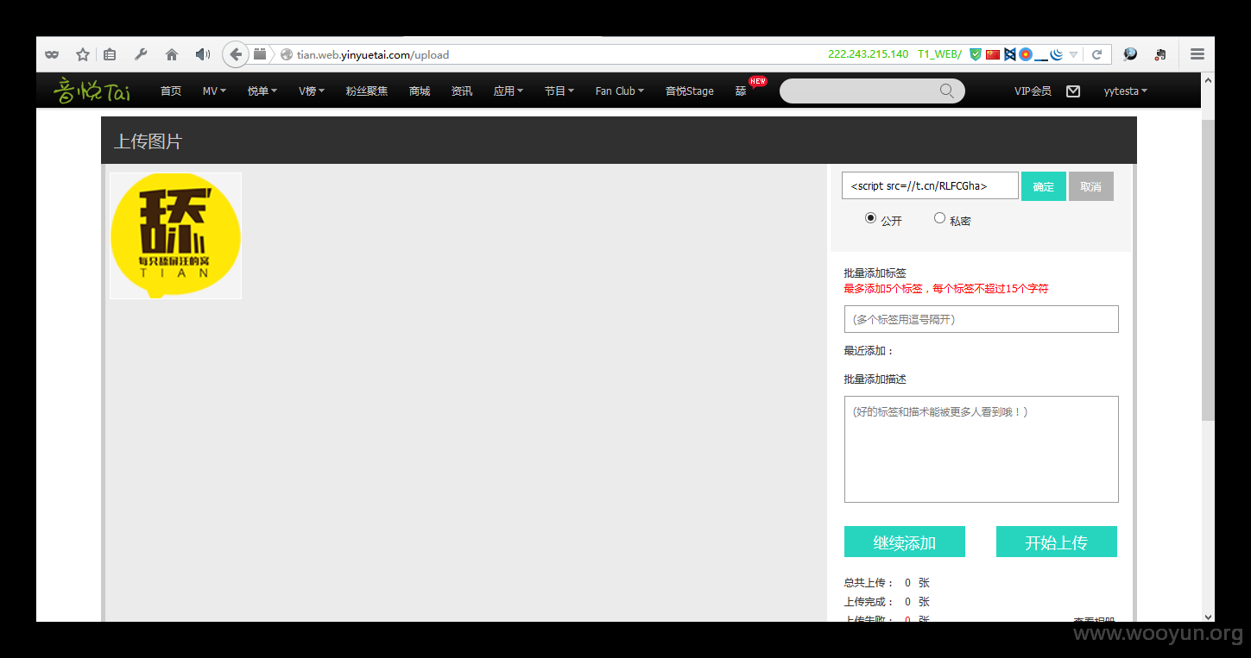1251x658 pixels.
Task: Click the blue bowtie extension icon
Action: [1009, 54]
